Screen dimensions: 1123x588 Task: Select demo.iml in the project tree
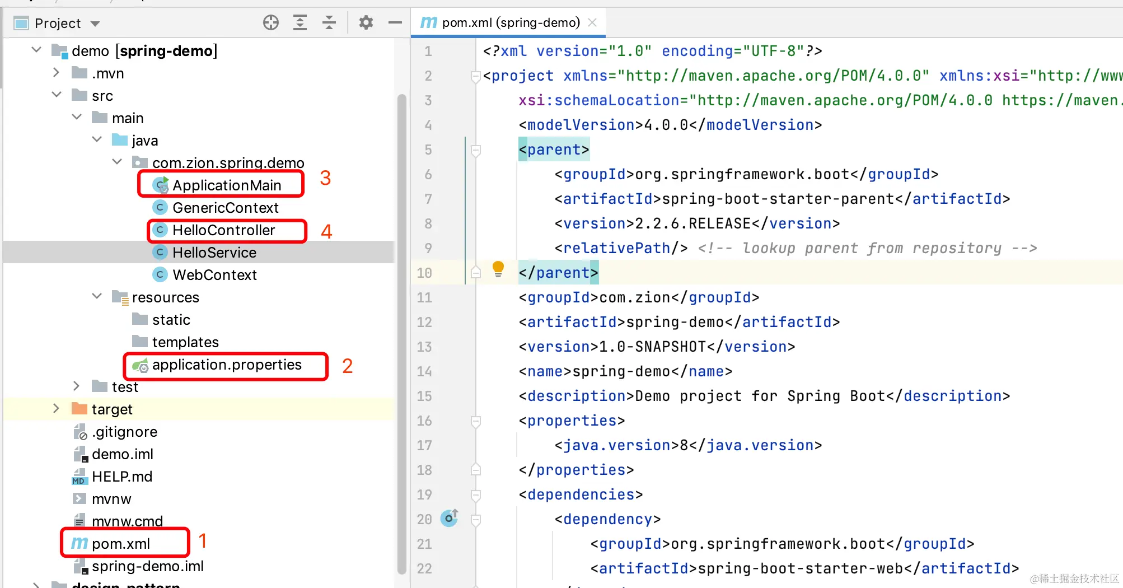point(123,454)
